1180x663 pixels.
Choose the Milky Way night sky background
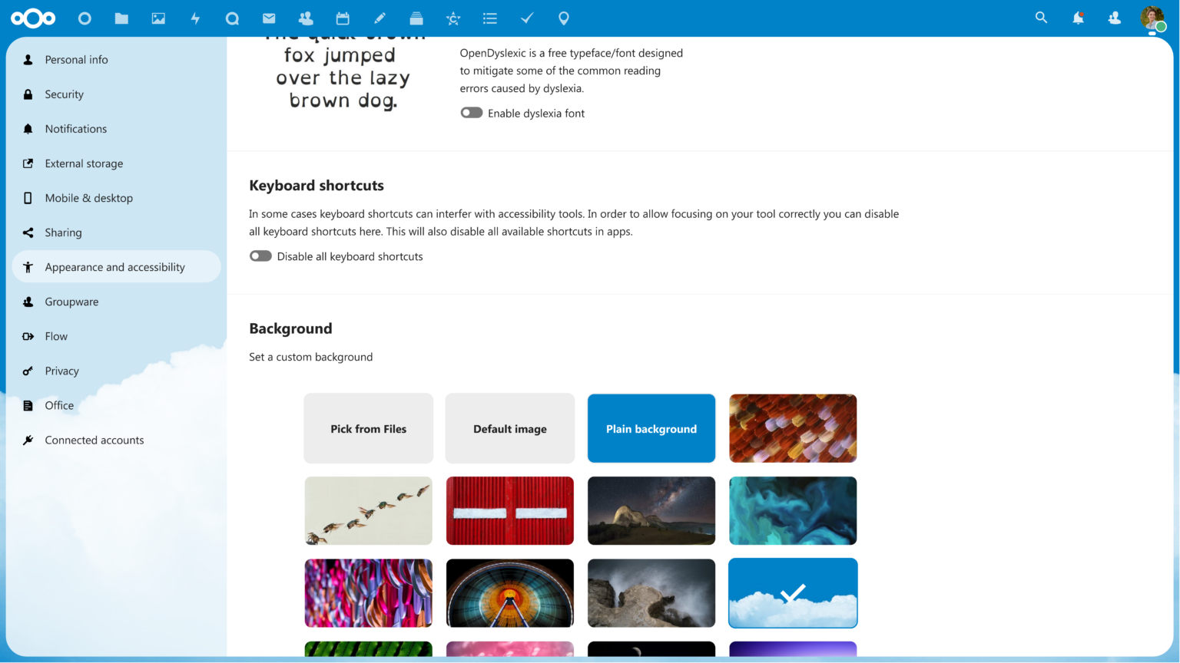pyautogui.click(x=651, y=510)
